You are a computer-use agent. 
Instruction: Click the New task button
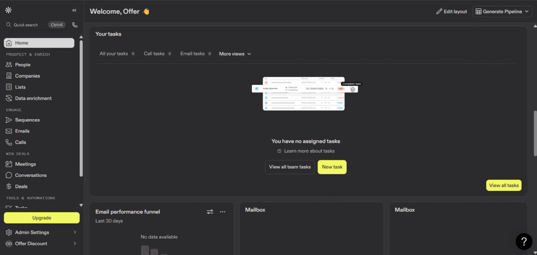click(x=331, y=167)
